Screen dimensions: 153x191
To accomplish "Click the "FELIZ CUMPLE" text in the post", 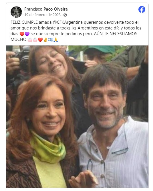I will [24, 22].
